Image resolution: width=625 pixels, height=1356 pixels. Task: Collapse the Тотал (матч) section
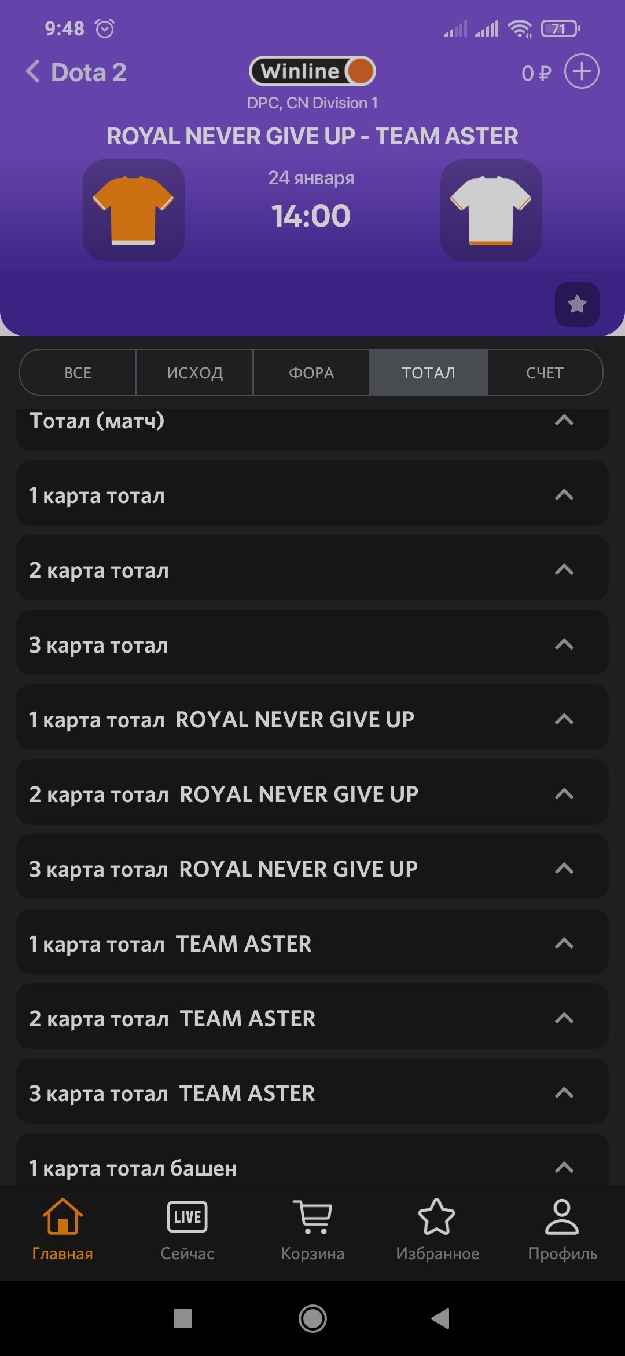(x=564, y=421)
